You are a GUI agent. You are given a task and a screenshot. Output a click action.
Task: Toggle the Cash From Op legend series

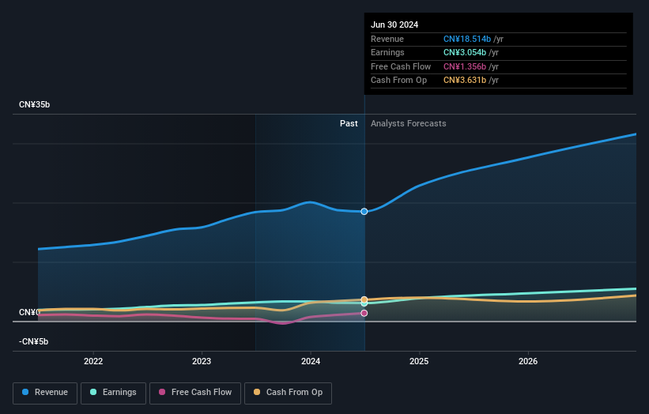pos(288,393)
